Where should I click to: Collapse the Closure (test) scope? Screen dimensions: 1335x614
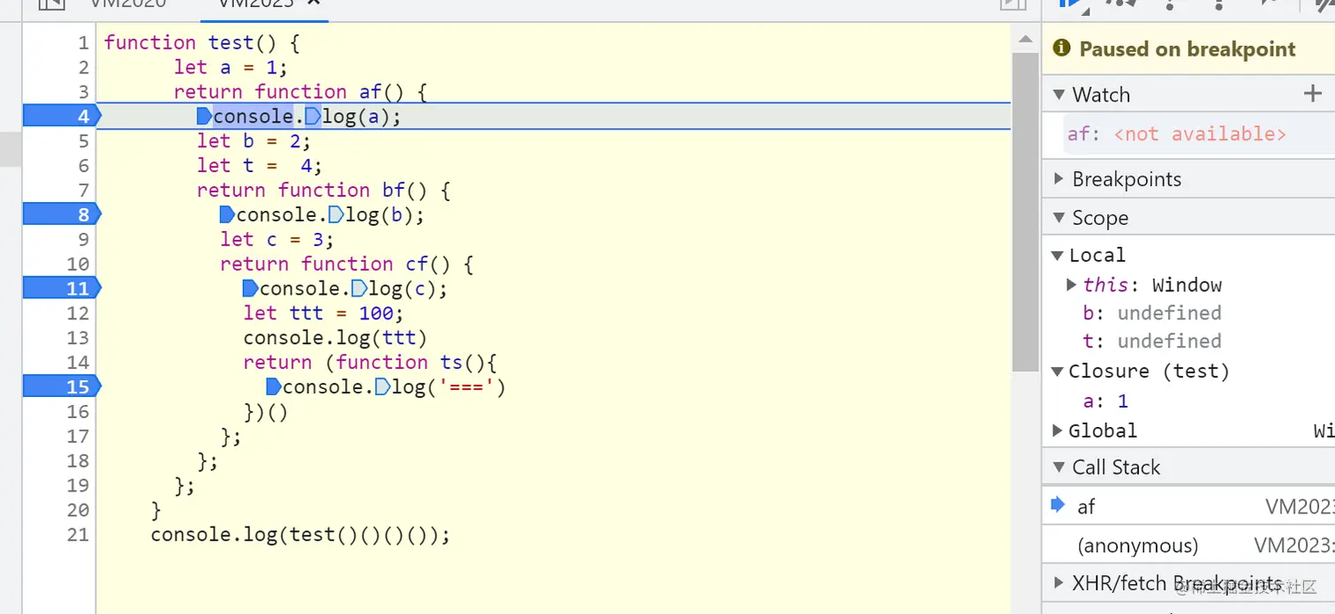click(x=1057, y=371)
